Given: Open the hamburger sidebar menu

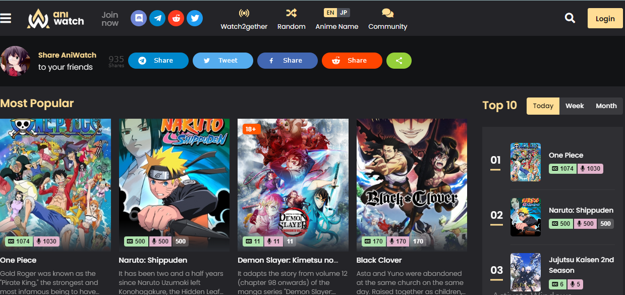Looking at the screenshot, I should 7,18.
